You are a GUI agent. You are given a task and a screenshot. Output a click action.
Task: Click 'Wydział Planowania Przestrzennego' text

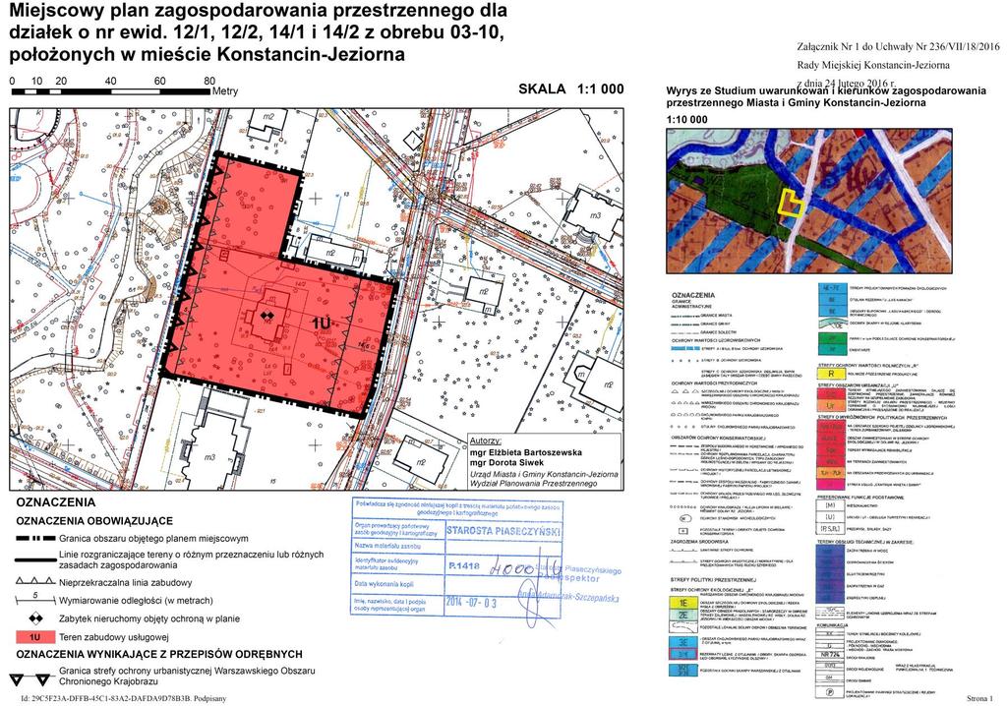(x=534, y=483)
